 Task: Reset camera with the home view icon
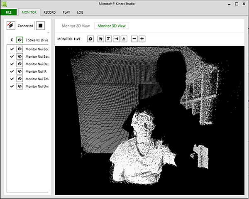(100, 39)
